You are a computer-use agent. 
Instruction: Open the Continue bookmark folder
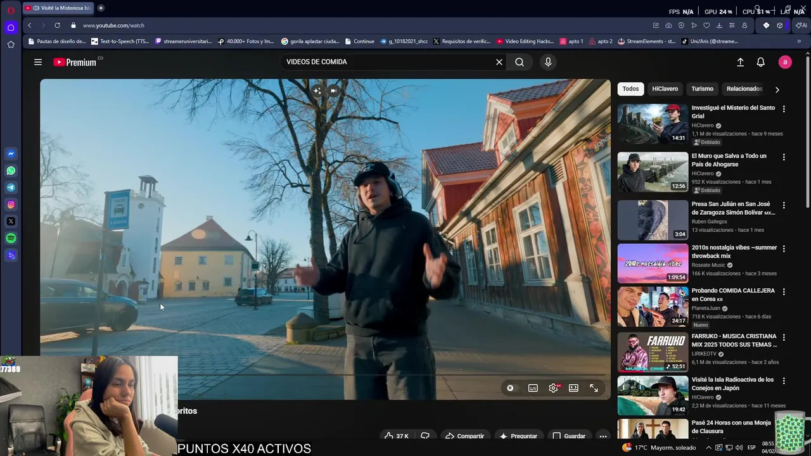(359, 41)
